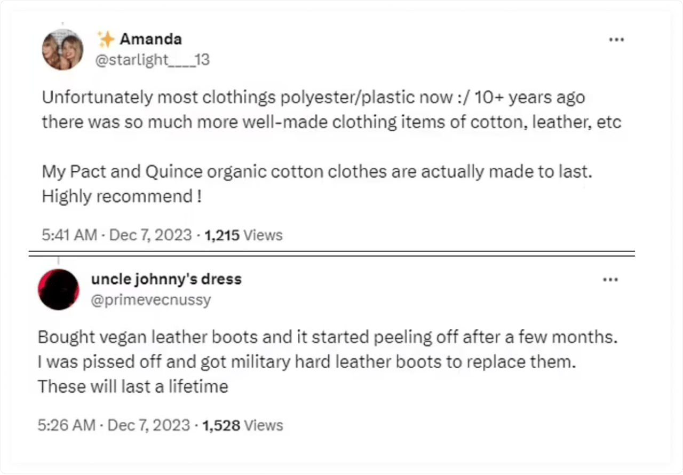This screenshot has width=683, height=475.
Task: Open the uncle johnny's dress display name
Action: 166,279
